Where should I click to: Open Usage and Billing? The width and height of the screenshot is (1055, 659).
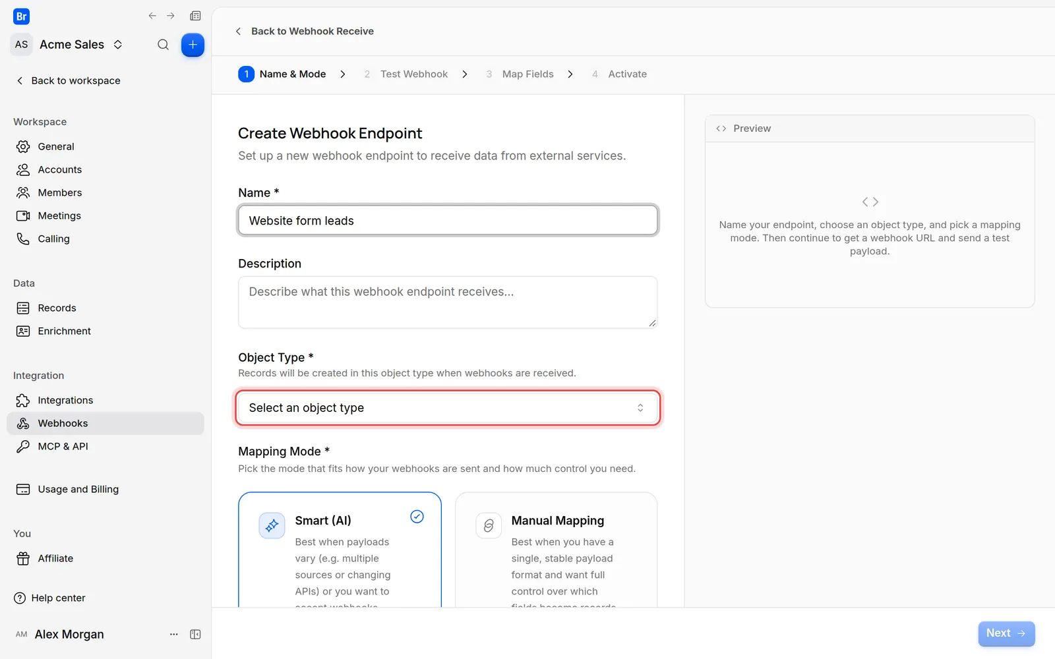coord(105,489)
